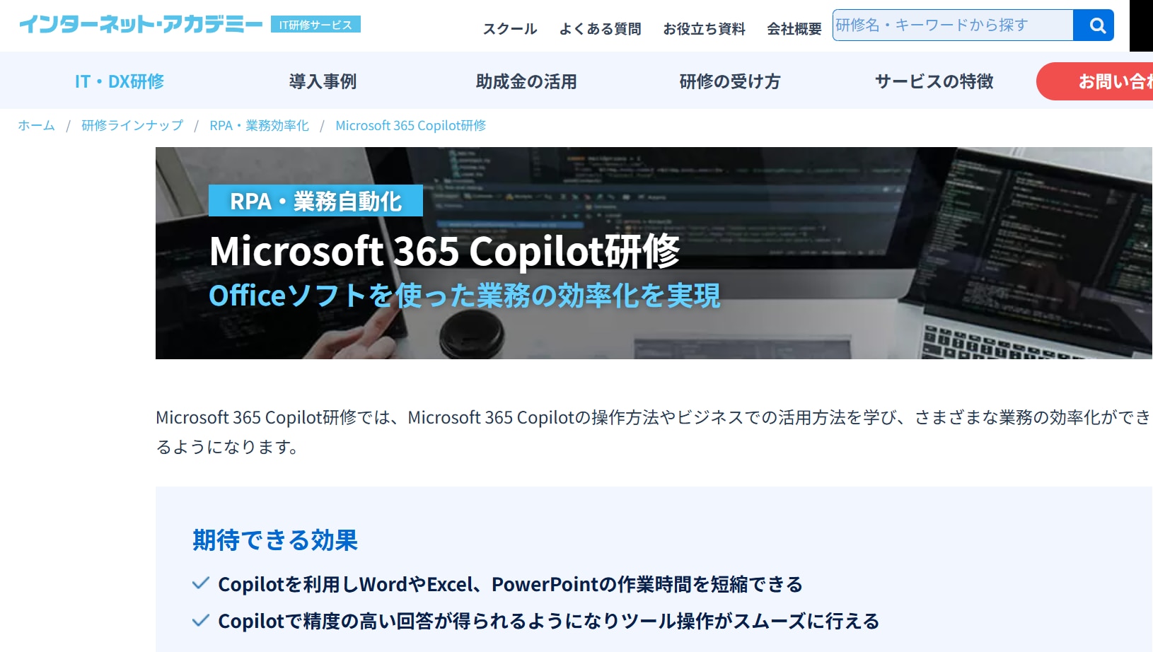1153x652 pixels.
Task: Focus the 研修名・キーワードから探す search field
Action: point(953,25)
